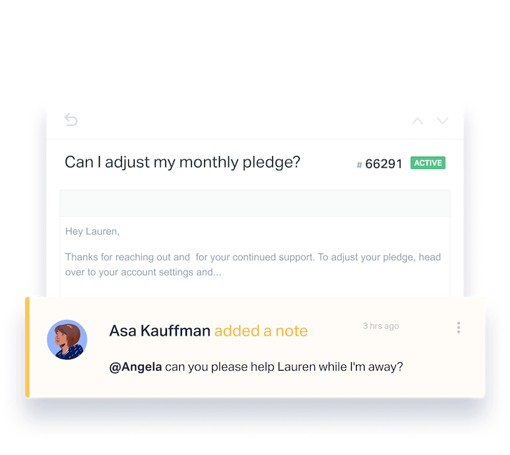Go to next conversation with down chevron
Viewport: 510px width, 455px height.
click(x=443, y=121)
